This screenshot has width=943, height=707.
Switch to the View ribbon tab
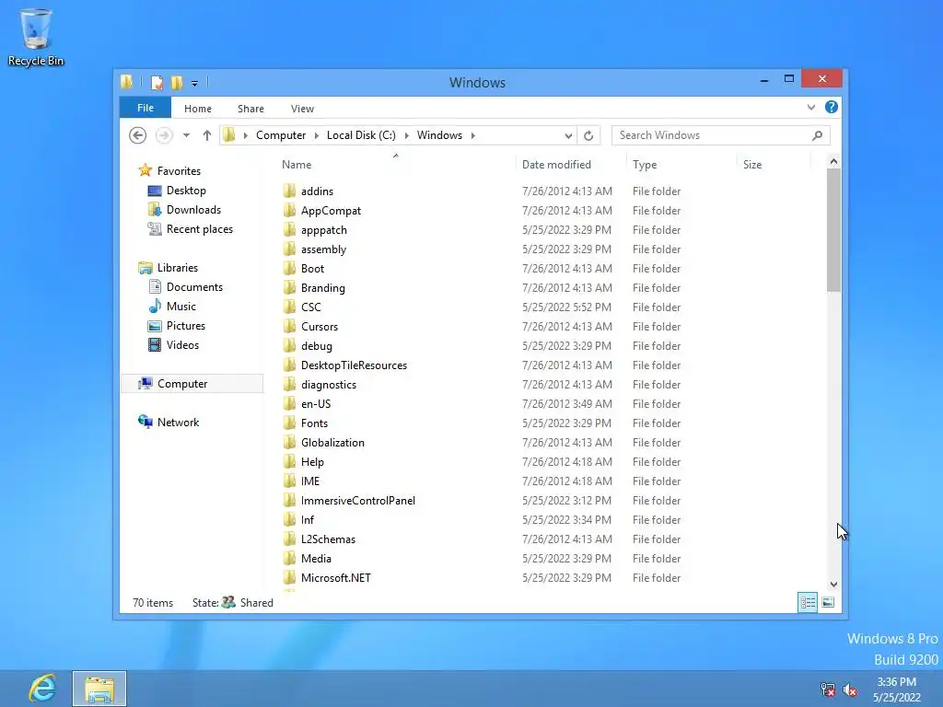[302, 109]
